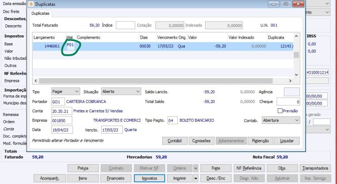Click the Fretes e Carretos S/ Vendas text

98,111
